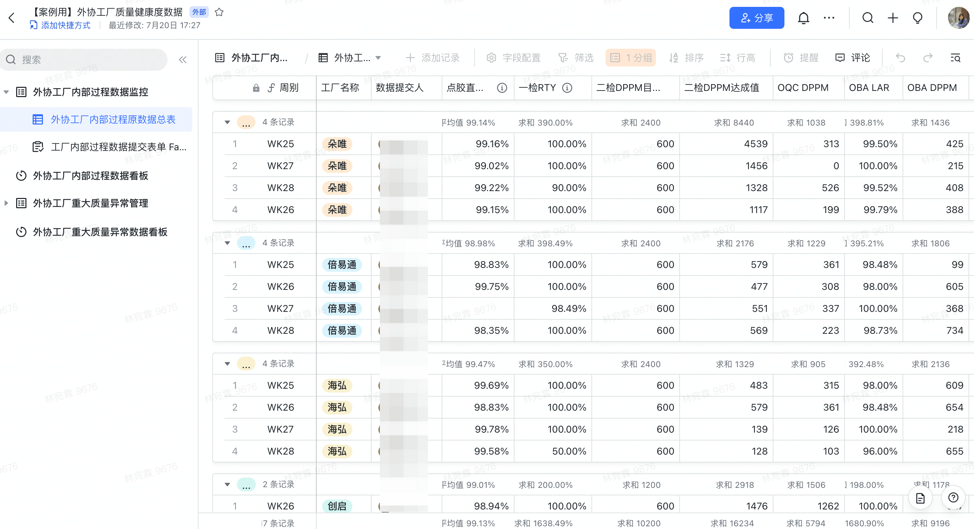This screenshot has height=529, width=974.
Task: Collapse the 朵唯 record group
Action: tap(227, 122)
